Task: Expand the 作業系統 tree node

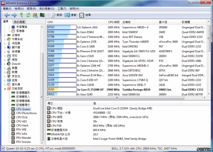Action: click(x=5, y=39)
